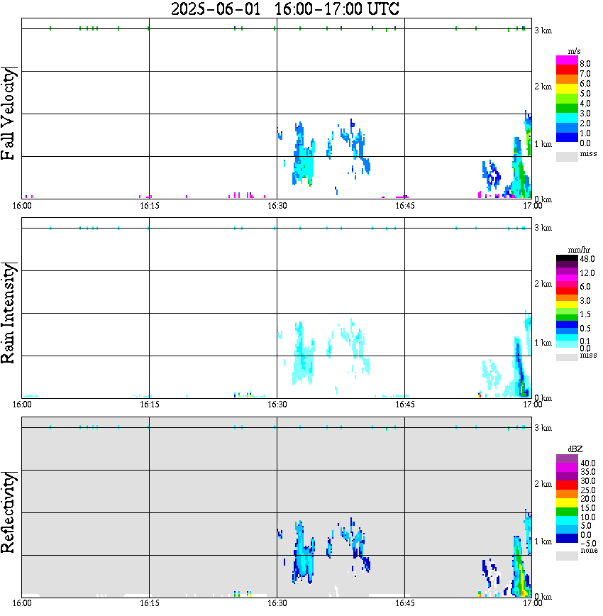Viewport: 603px width, 616px height.
Task: Click the gray 'miss' swatch in the m/s legend
Action: click(x=567, y=157)
